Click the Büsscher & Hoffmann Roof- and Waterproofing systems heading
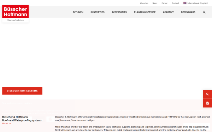Screen dimensions: 212x132 22,119
